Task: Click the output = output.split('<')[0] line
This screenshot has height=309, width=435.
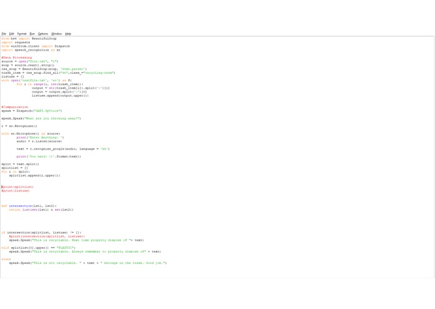Action: (59, 92)
